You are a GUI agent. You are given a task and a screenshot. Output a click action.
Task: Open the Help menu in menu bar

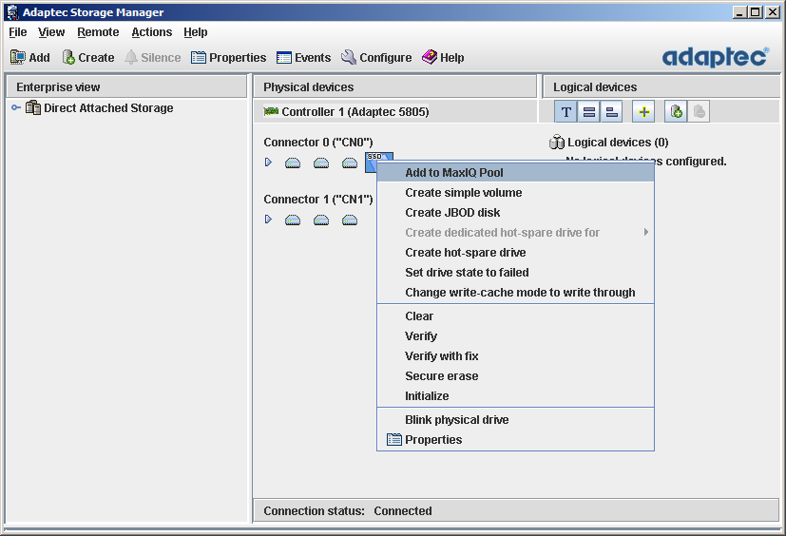pos(196,32)
